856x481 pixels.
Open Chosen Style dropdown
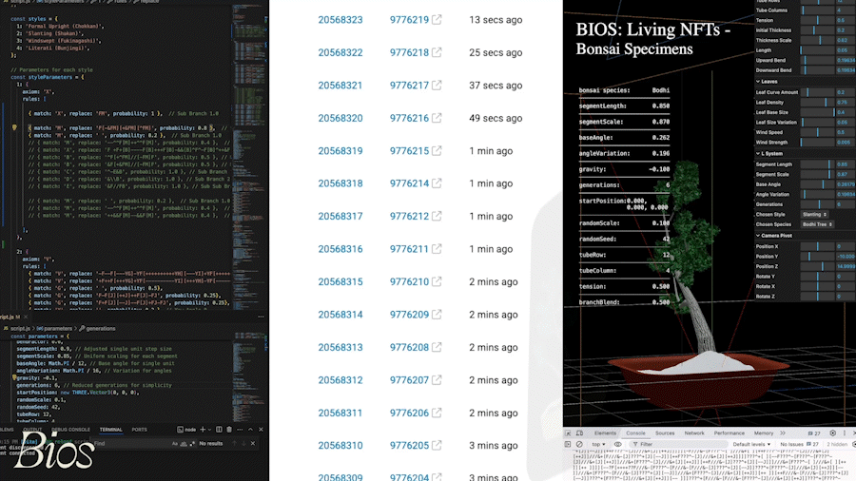pyautogui.click(x=814, y=214)
